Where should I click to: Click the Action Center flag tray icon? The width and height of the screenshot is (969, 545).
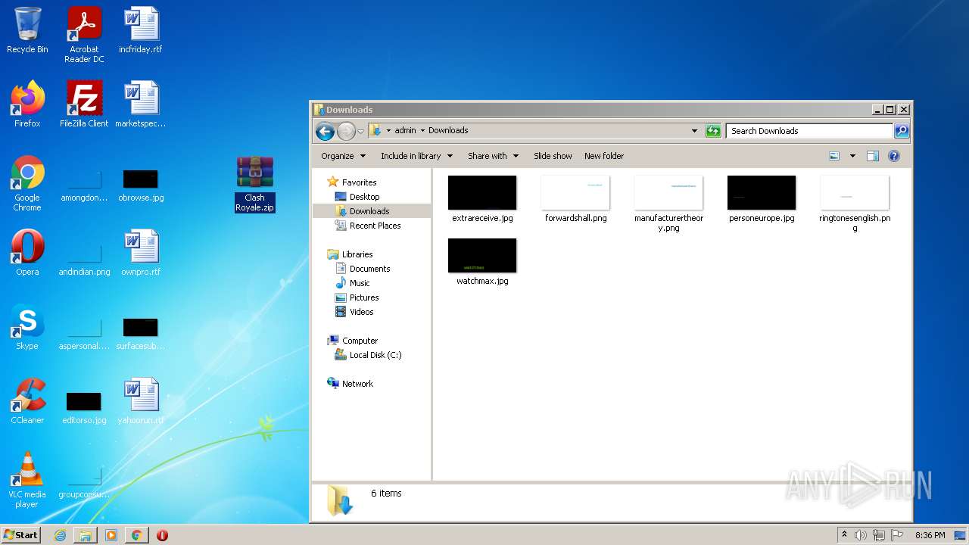(x=897, y=535)
